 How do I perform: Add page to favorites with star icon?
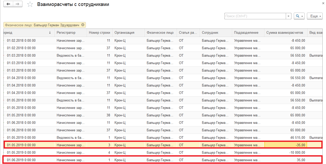pyautogui.click(x=30, y=4)
